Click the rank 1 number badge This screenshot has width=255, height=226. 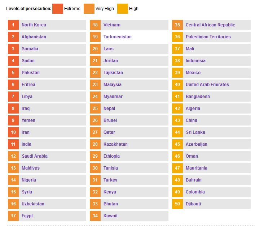tap(13, 25)
